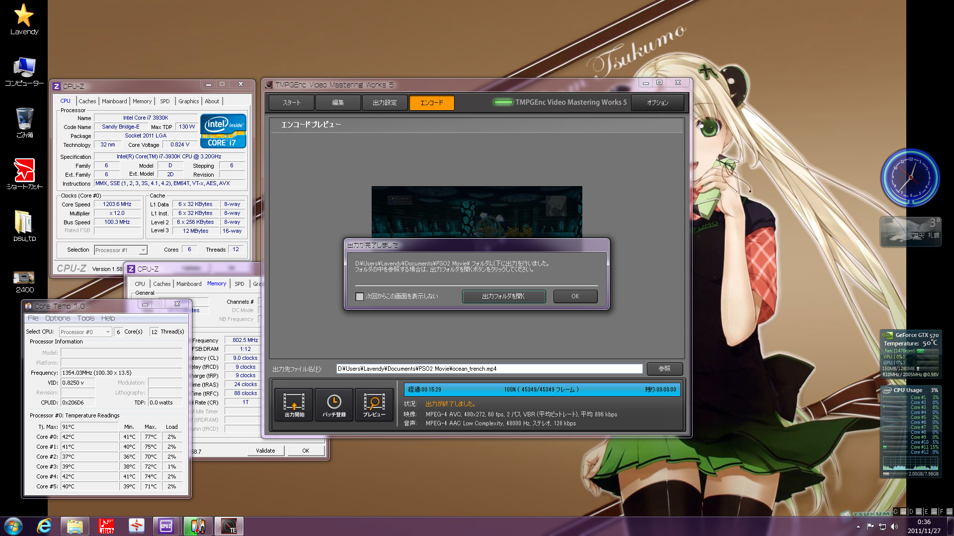Viewport: 954px width, 536px height.
Task: Click the output file name path field
Action: (x=489, y=369)
